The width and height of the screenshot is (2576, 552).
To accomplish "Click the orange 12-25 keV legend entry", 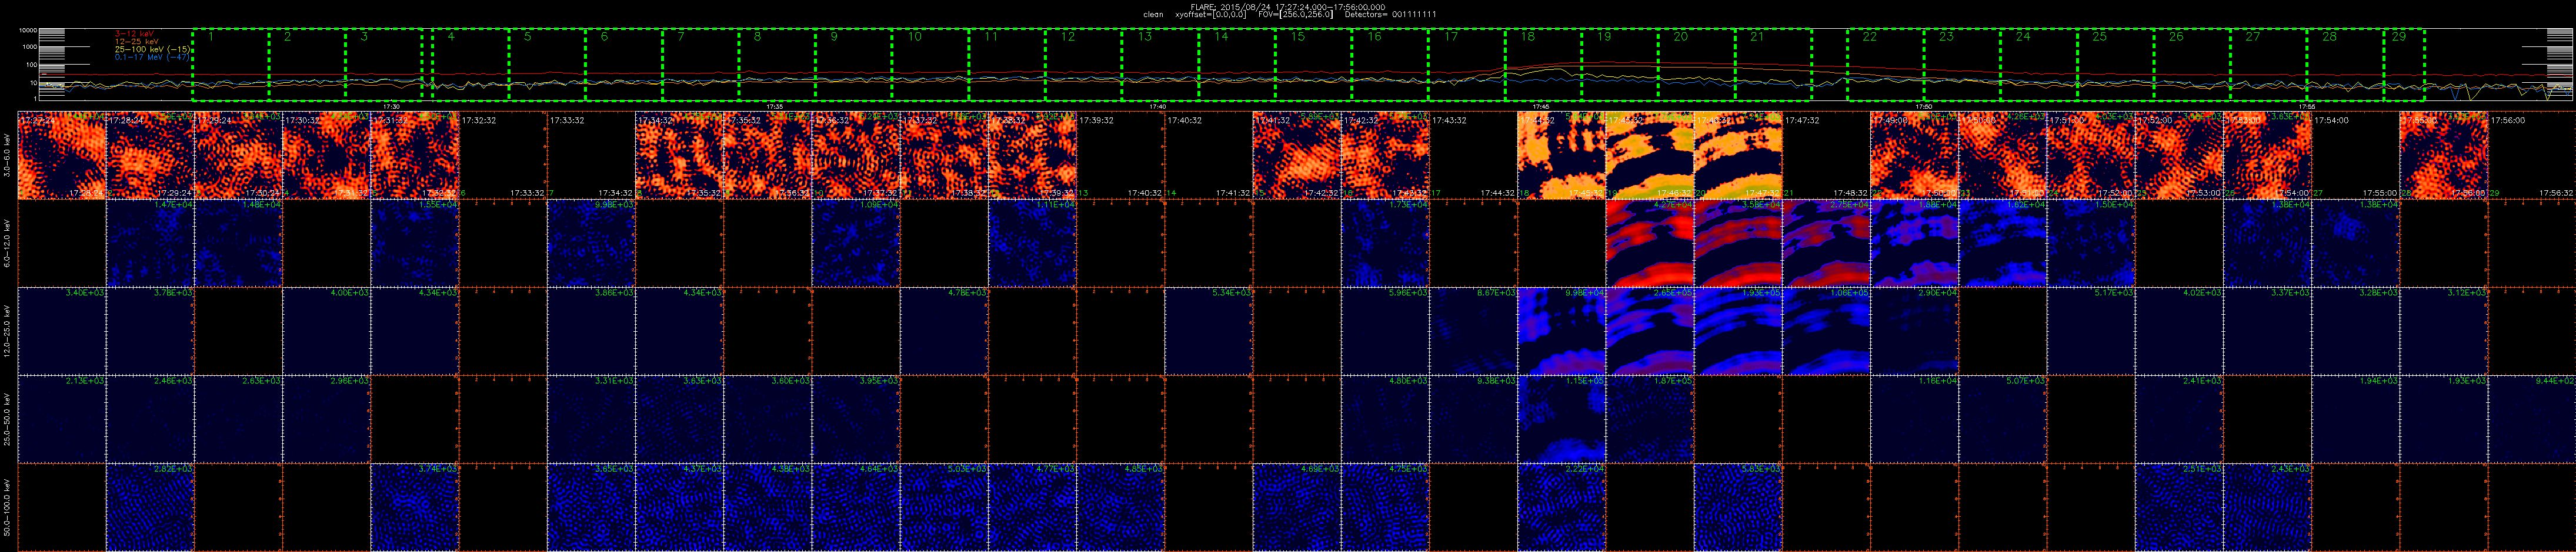I will click(138, 41).
